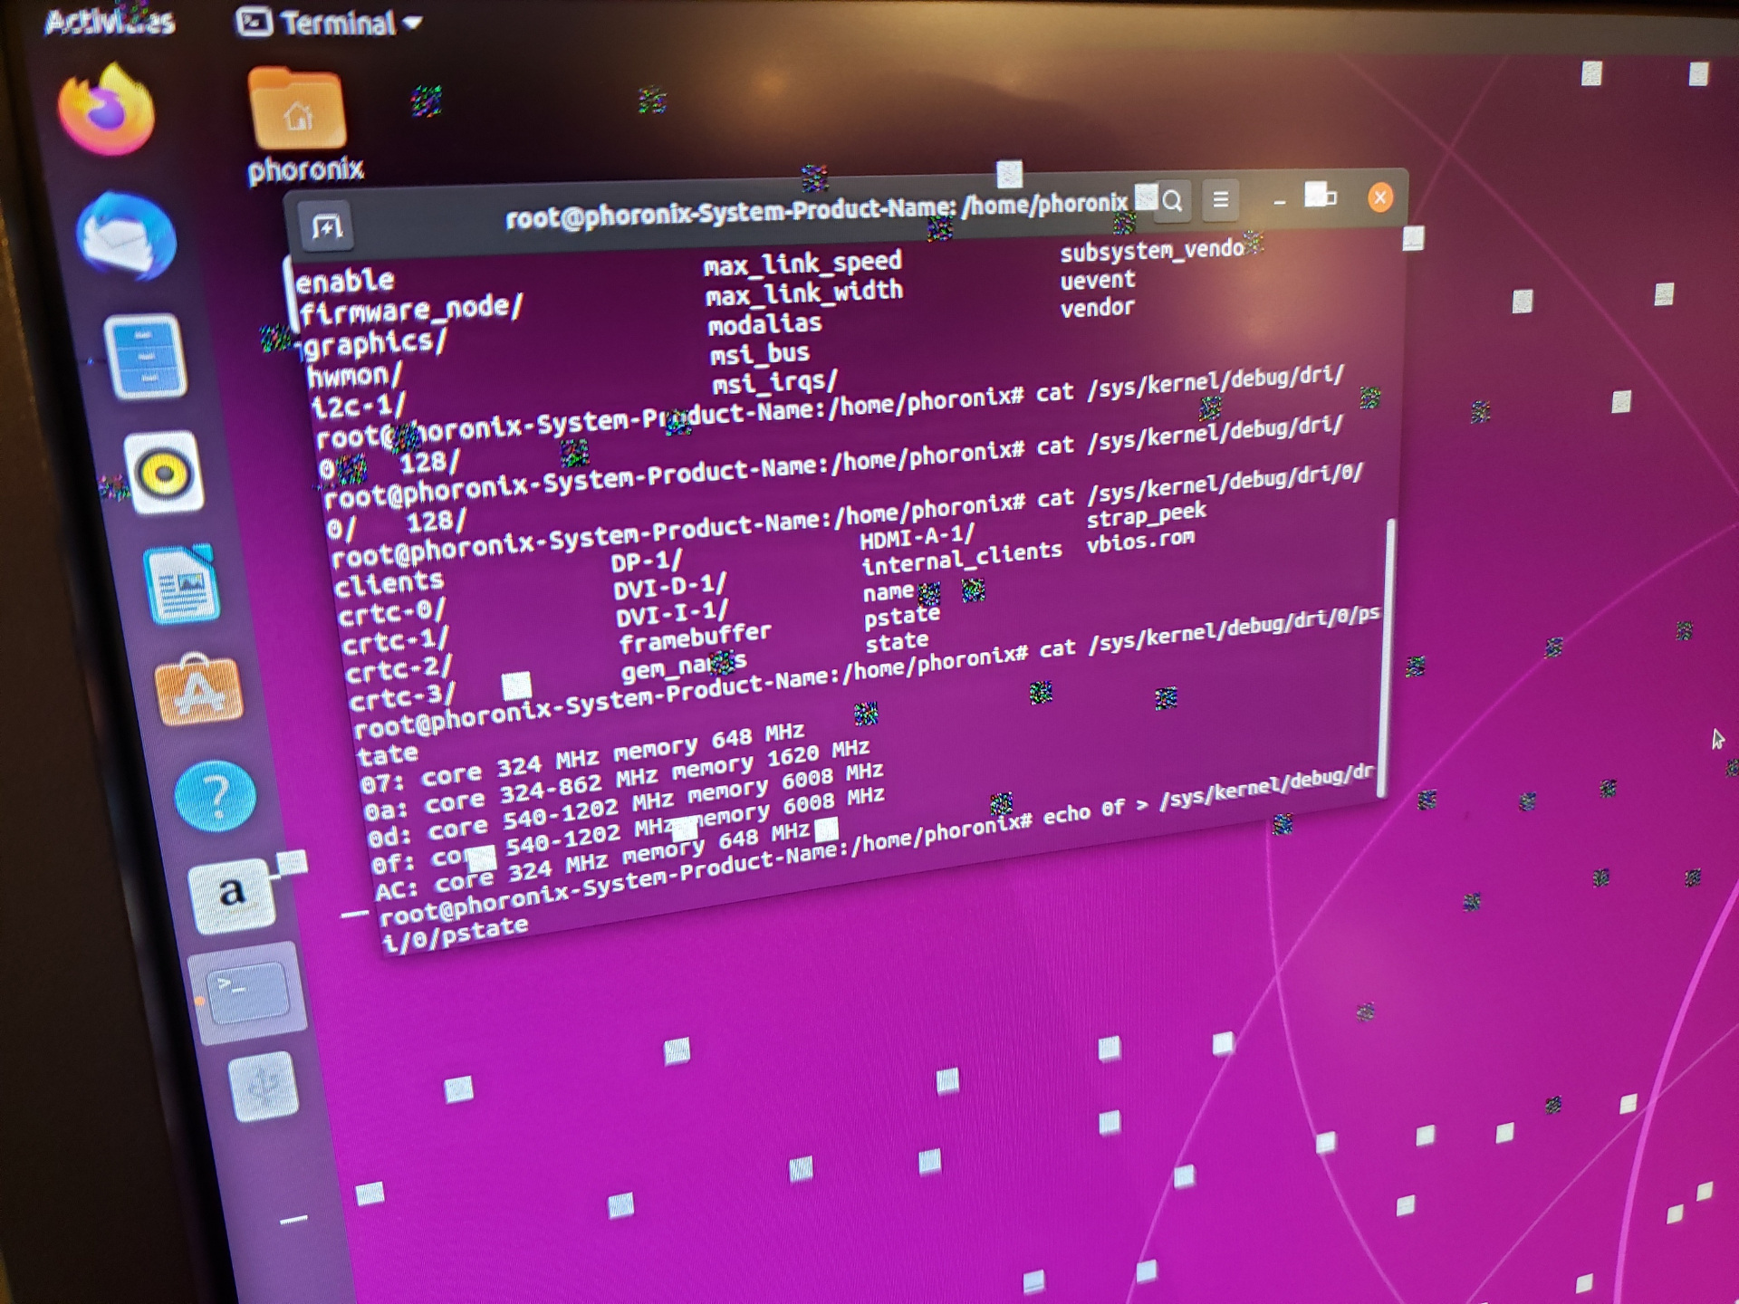Click the 'DP-1/' connector entry
The width and height of the screenshot is (1739, 1304).
pos(646,561)
